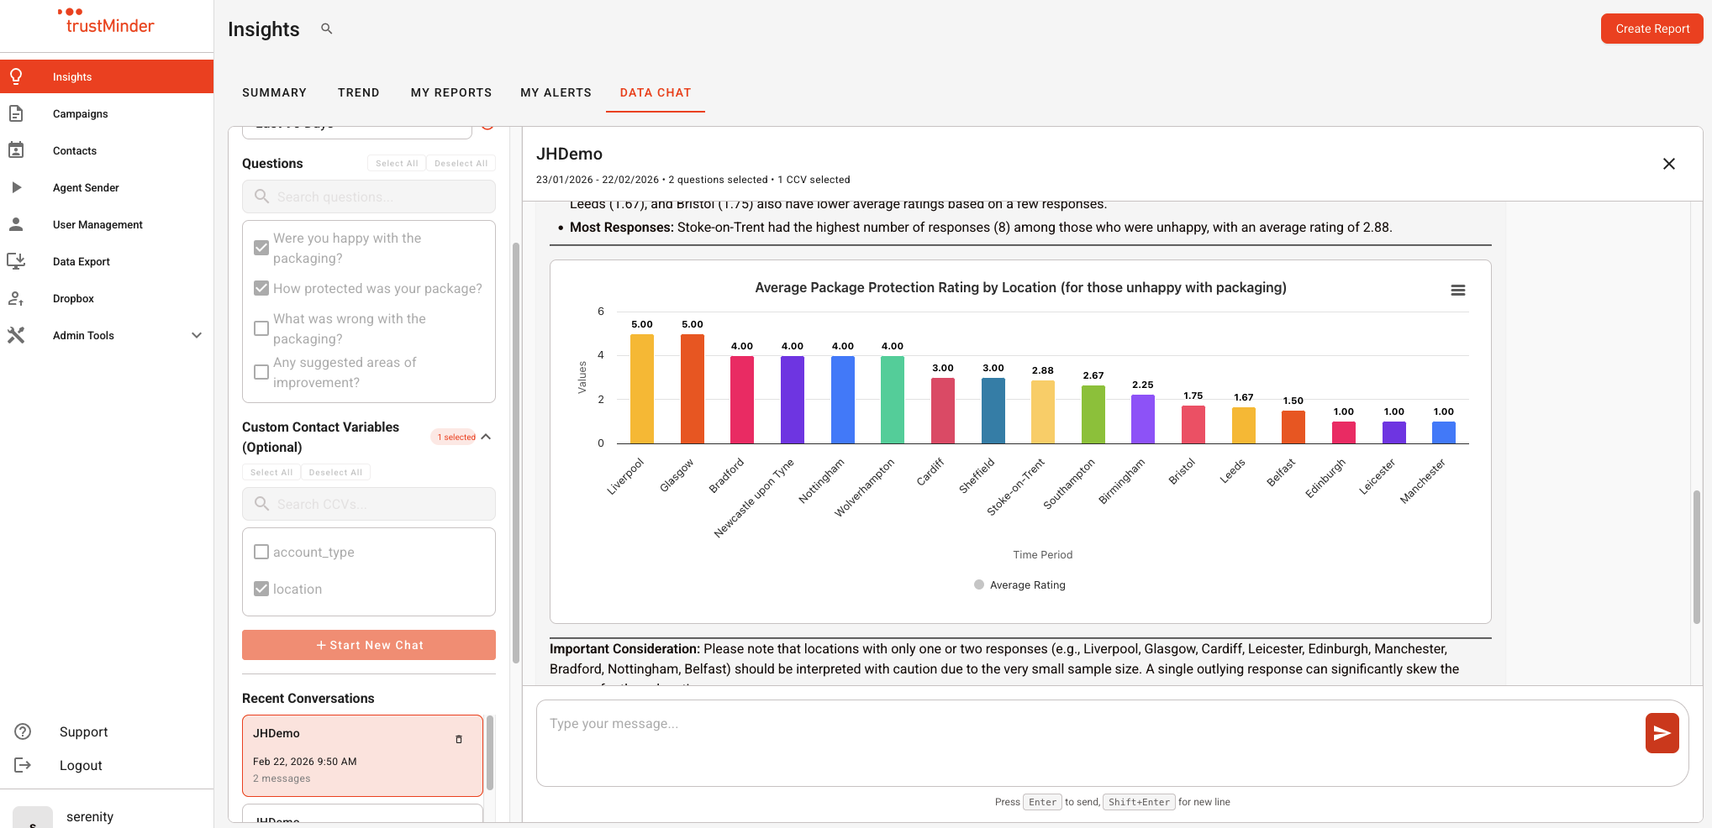Click the Logout arrow icon
The width and height of the screenshot is (1712, 828).
pyautogui.click(x=23, y=765)
